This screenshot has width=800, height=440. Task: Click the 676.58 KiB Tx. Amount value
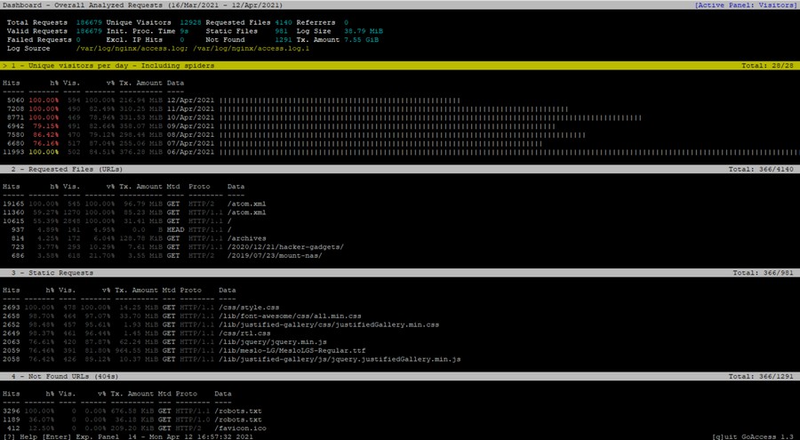point(132,411)
